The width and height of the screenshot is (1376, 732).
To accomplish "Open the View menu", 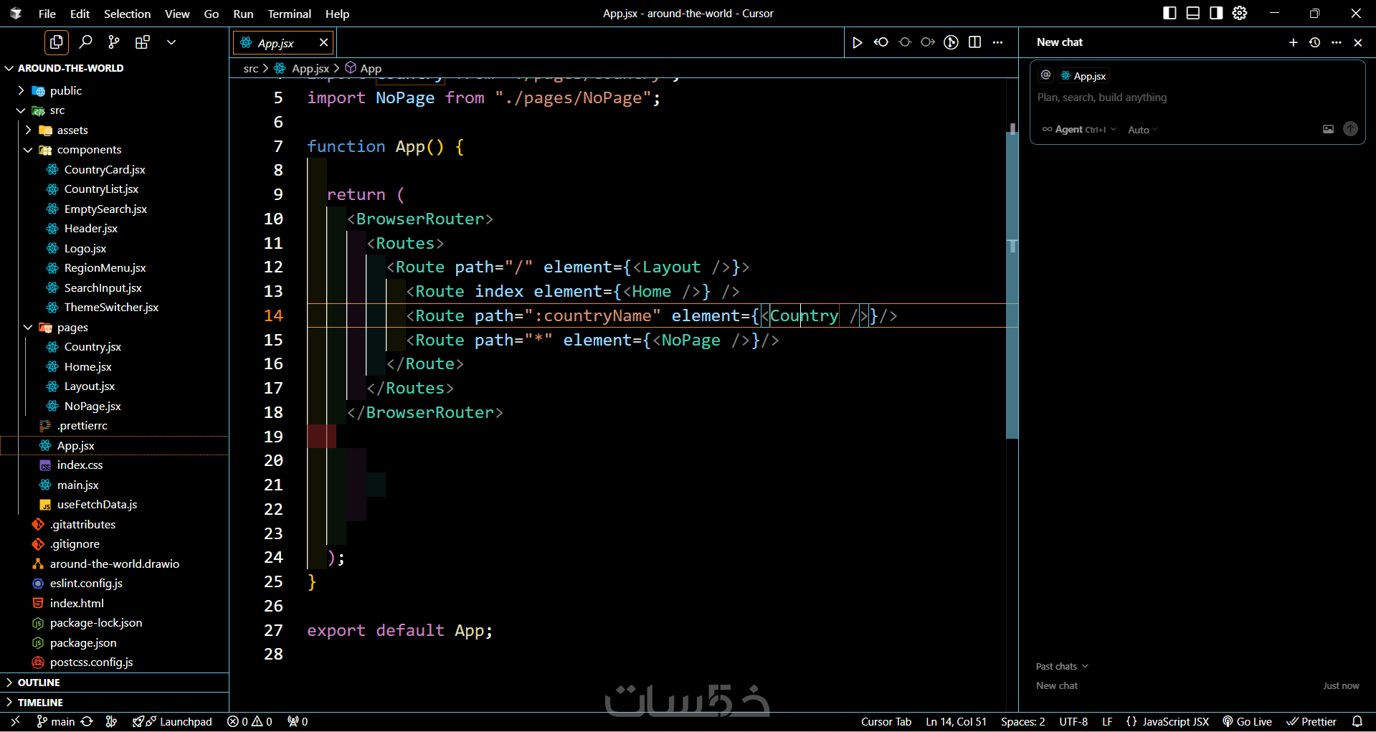I will coord(177,14).
